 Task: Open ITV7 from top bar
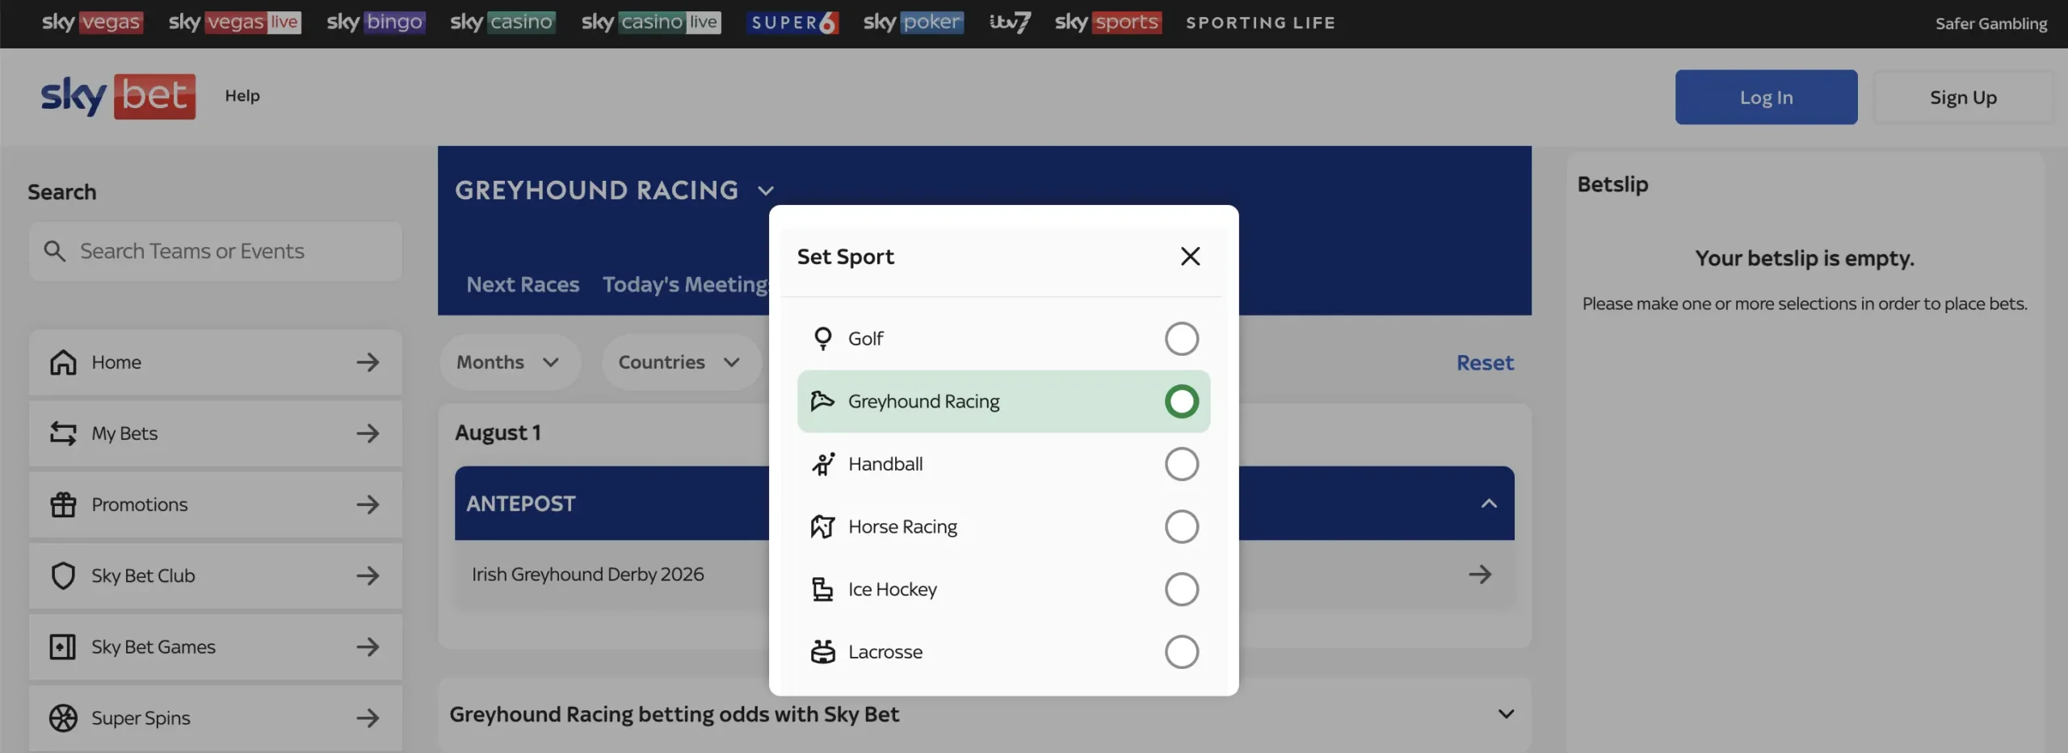(1010, 23)
